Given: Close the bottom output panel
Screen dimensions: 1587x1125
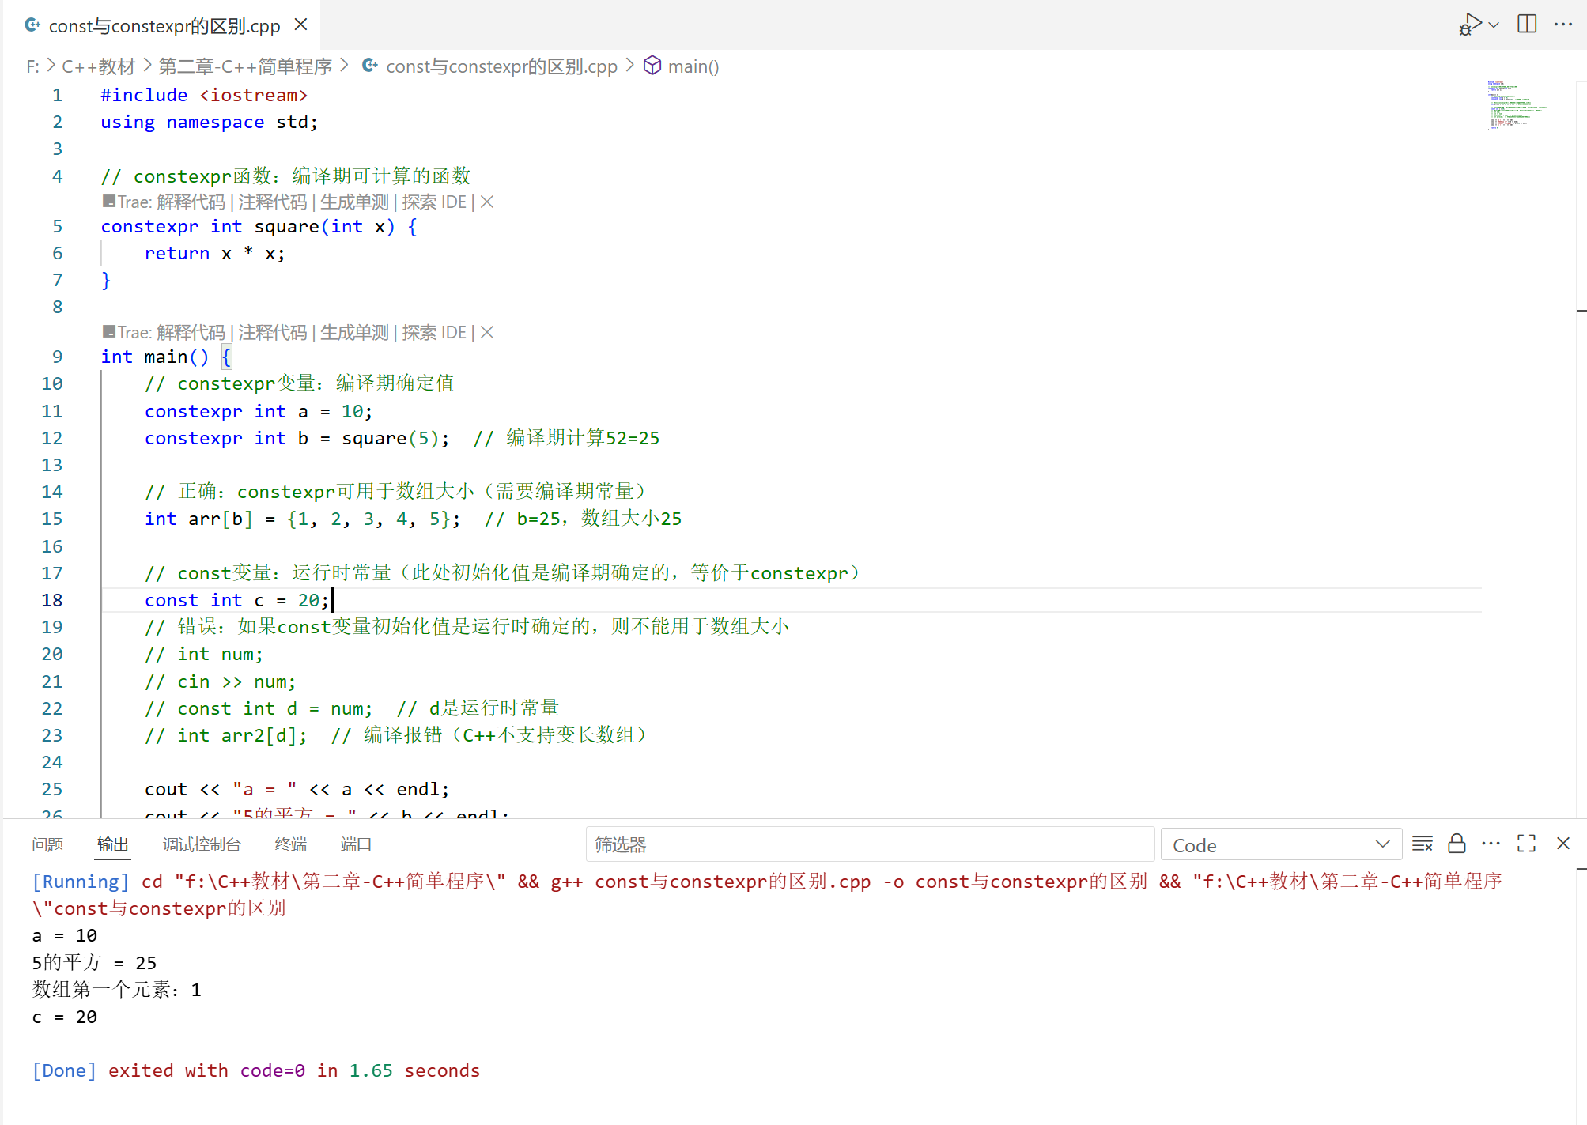Looking at the screenshot, I should pyautogui.click(x=1562, y=844).
